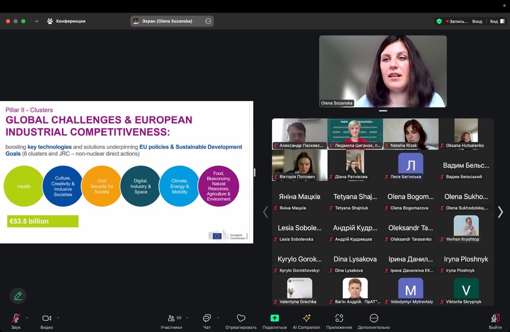Click the green security shield icon

pyautogui.click(x=439, y=21)
